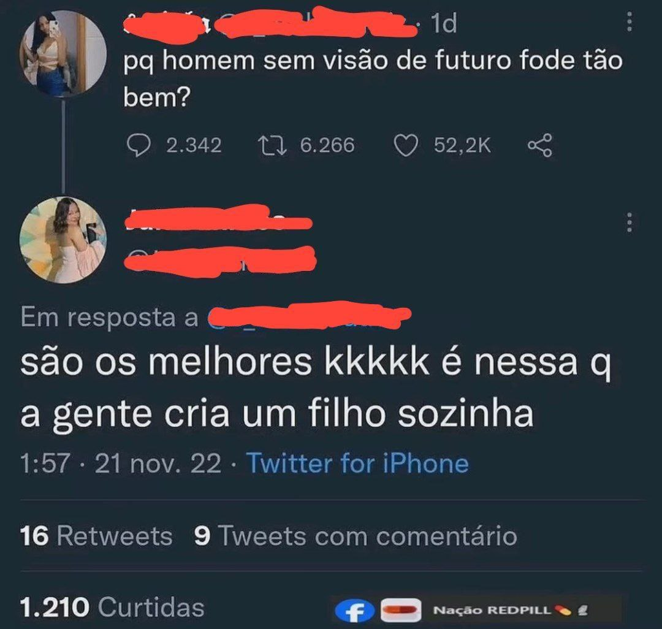The width and height of the screenshot is (662, 629).
Task: View the 9 Tweets com comentário
Action: (x=356, y=536)
